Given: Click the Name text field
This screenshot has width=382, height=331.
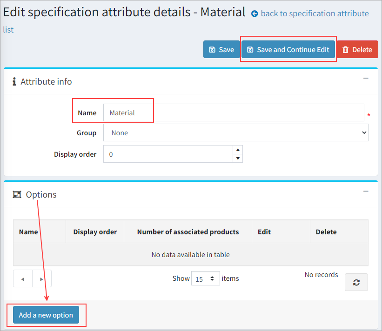Looking at the screenshot, I should [233, 113].
